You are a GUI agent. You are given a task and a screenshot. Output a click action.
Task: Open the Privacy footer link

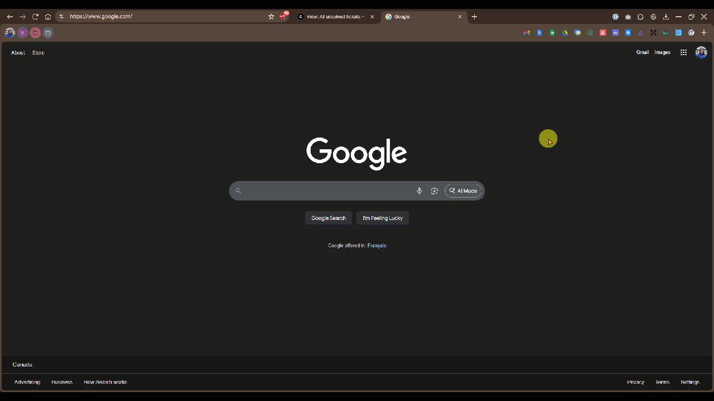[x=635, y=382]
